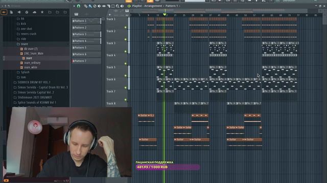This screenshot has width=327, height=183.
Task: Click the piano icon above track headers
Action: point(127,11)
